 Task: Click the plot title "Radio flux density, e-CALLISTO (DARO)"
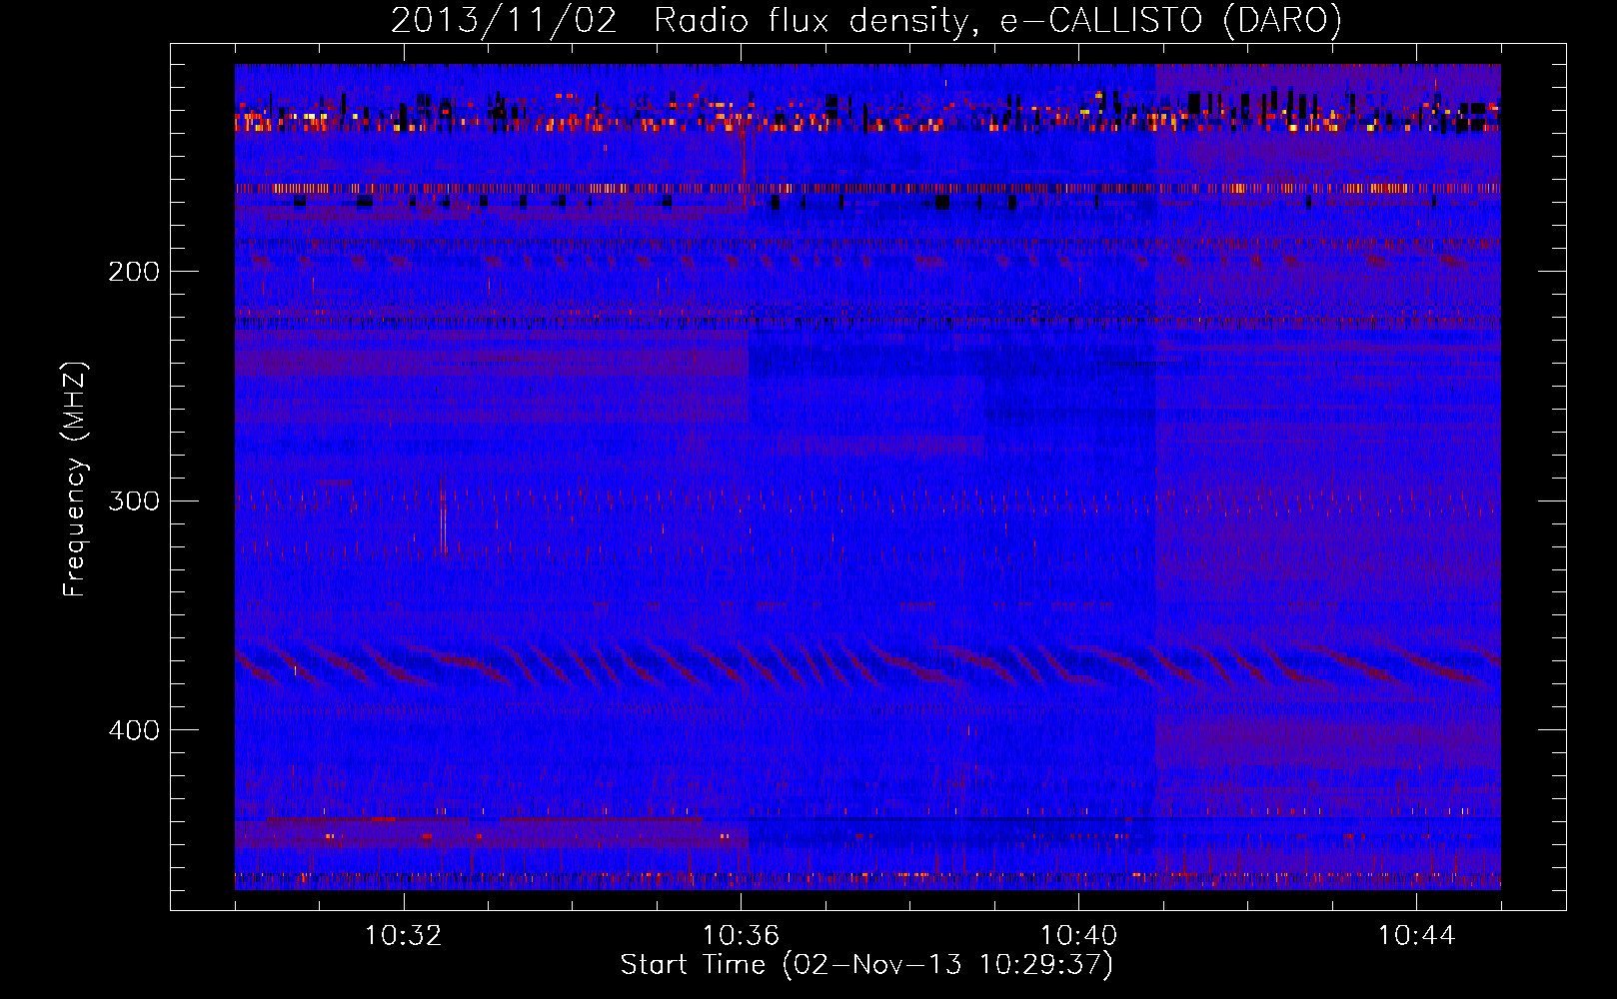(997, 21)
